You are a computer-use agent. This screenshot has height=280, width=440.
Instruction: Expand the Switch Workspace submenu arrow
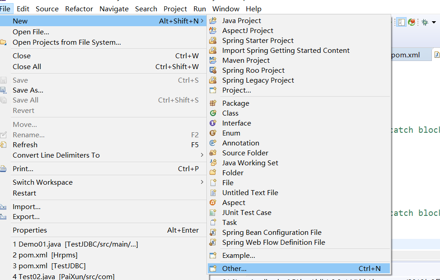202,182
